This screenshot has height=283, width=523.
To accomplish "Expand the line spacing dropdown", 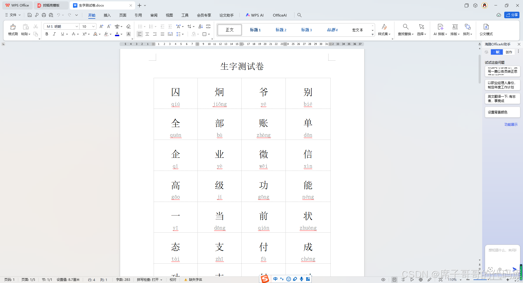I will click(183, 34).
